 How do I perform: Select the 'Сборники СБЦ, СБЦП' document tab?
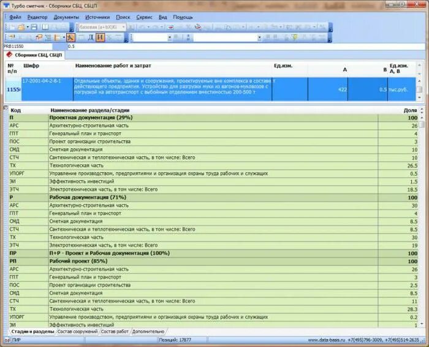tap(34, 55)
